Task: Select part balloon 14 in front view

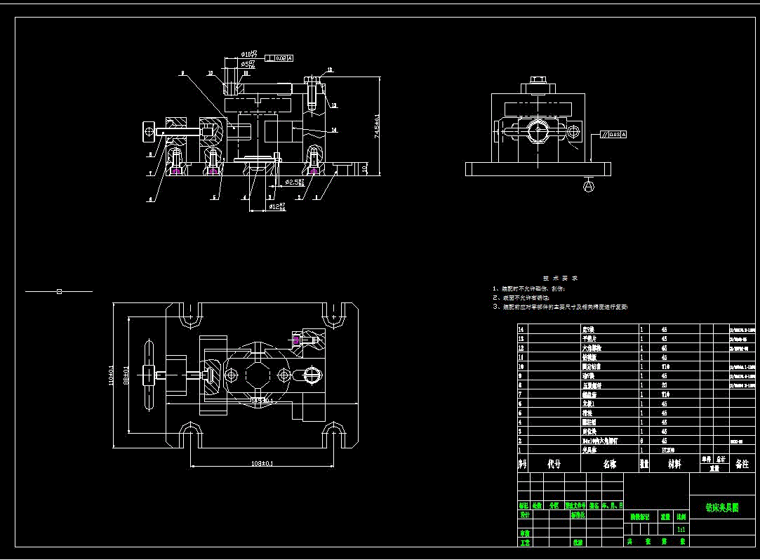Action: (x=334, y=130)
